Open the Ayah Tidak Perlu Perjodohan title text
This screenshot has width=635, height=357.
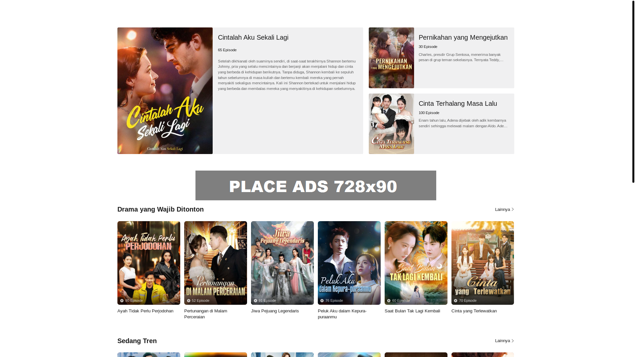(145, 311)
